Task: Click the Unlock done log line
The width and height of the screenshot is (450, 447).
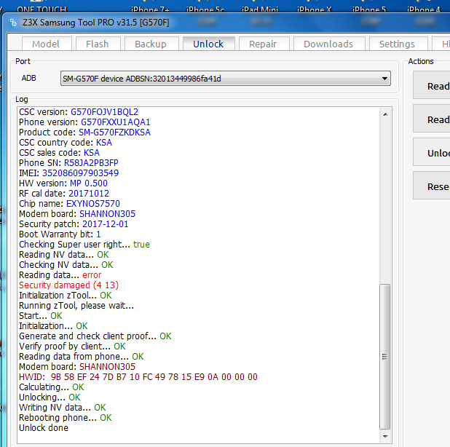Action: [x=44, y=428]
